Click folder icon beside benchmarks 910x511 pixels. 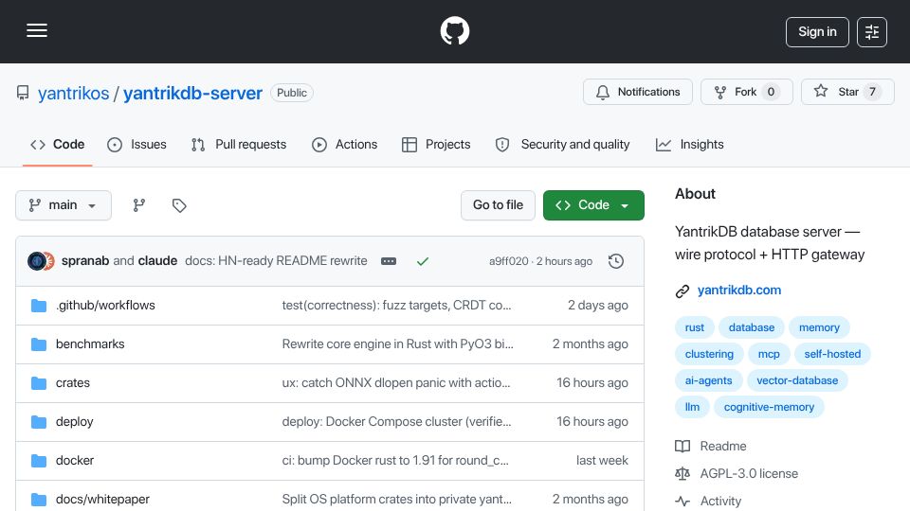[39, 344]
